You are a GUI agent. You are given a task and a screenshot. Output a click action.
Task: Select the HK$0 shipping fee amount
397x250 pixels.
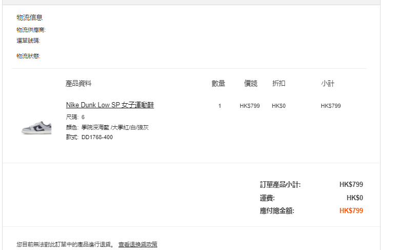pos(355,198)
